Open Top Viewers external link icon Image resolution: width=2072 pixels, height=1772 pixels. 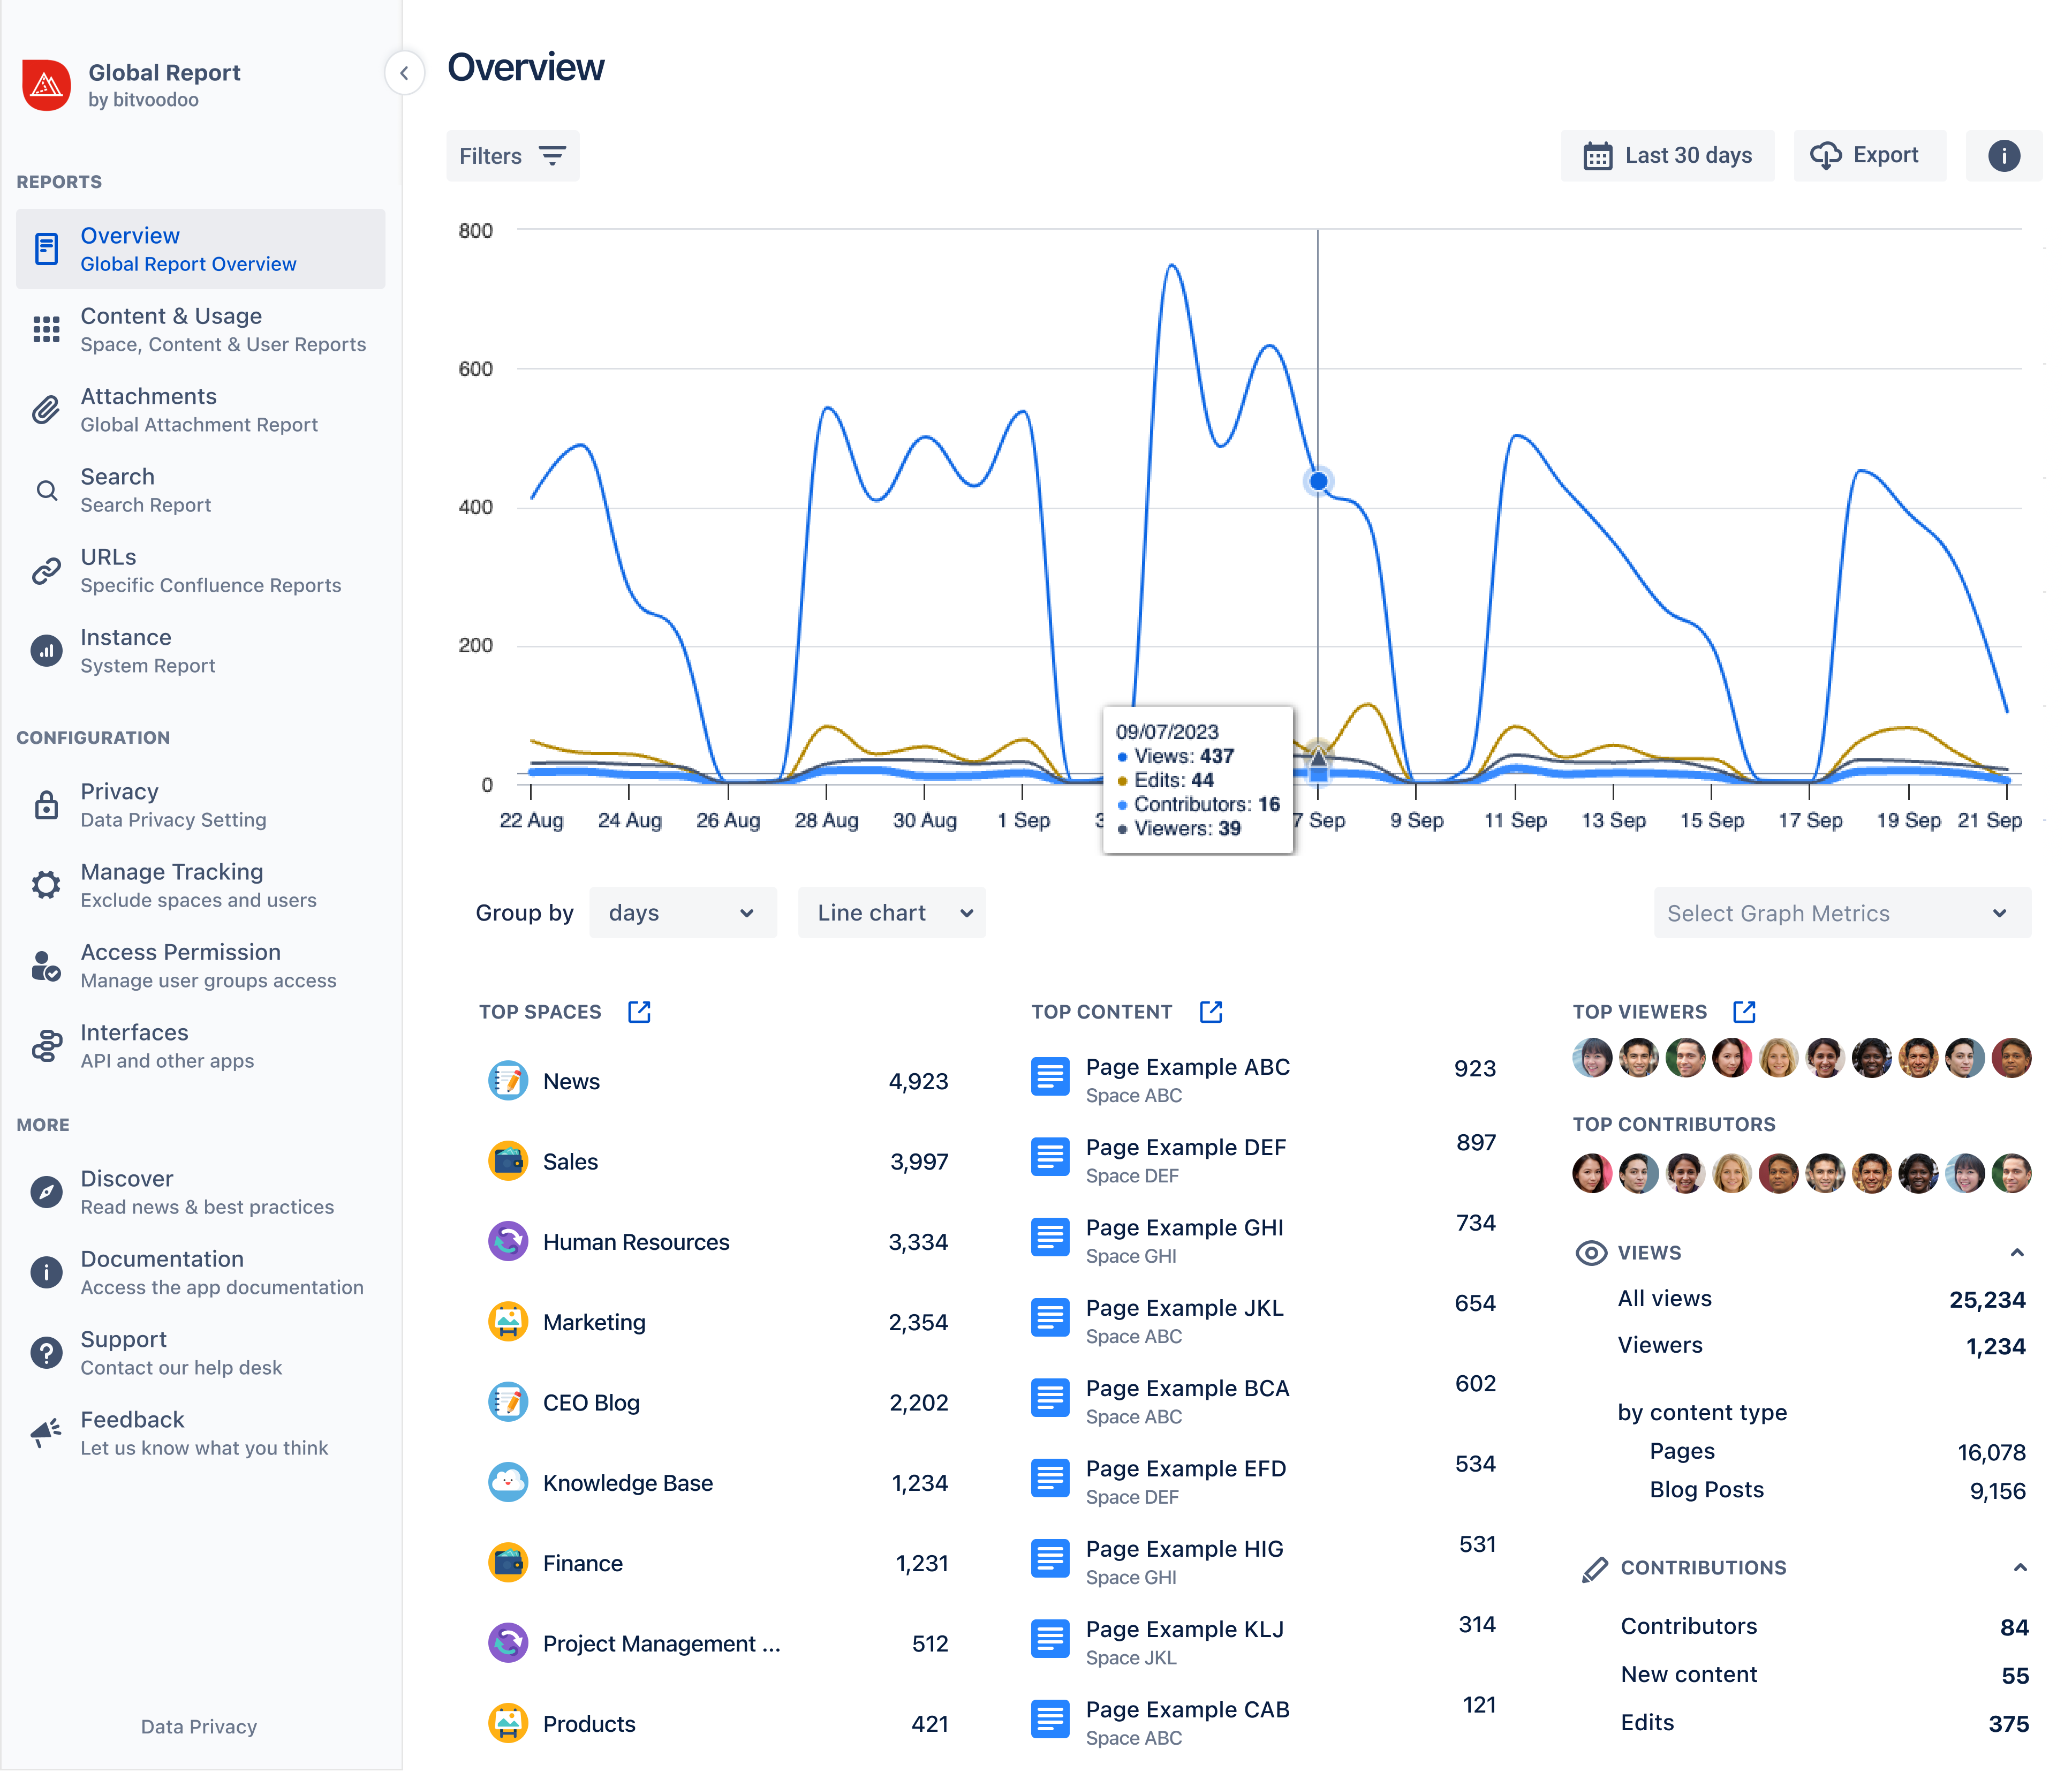(1744, 1012)
